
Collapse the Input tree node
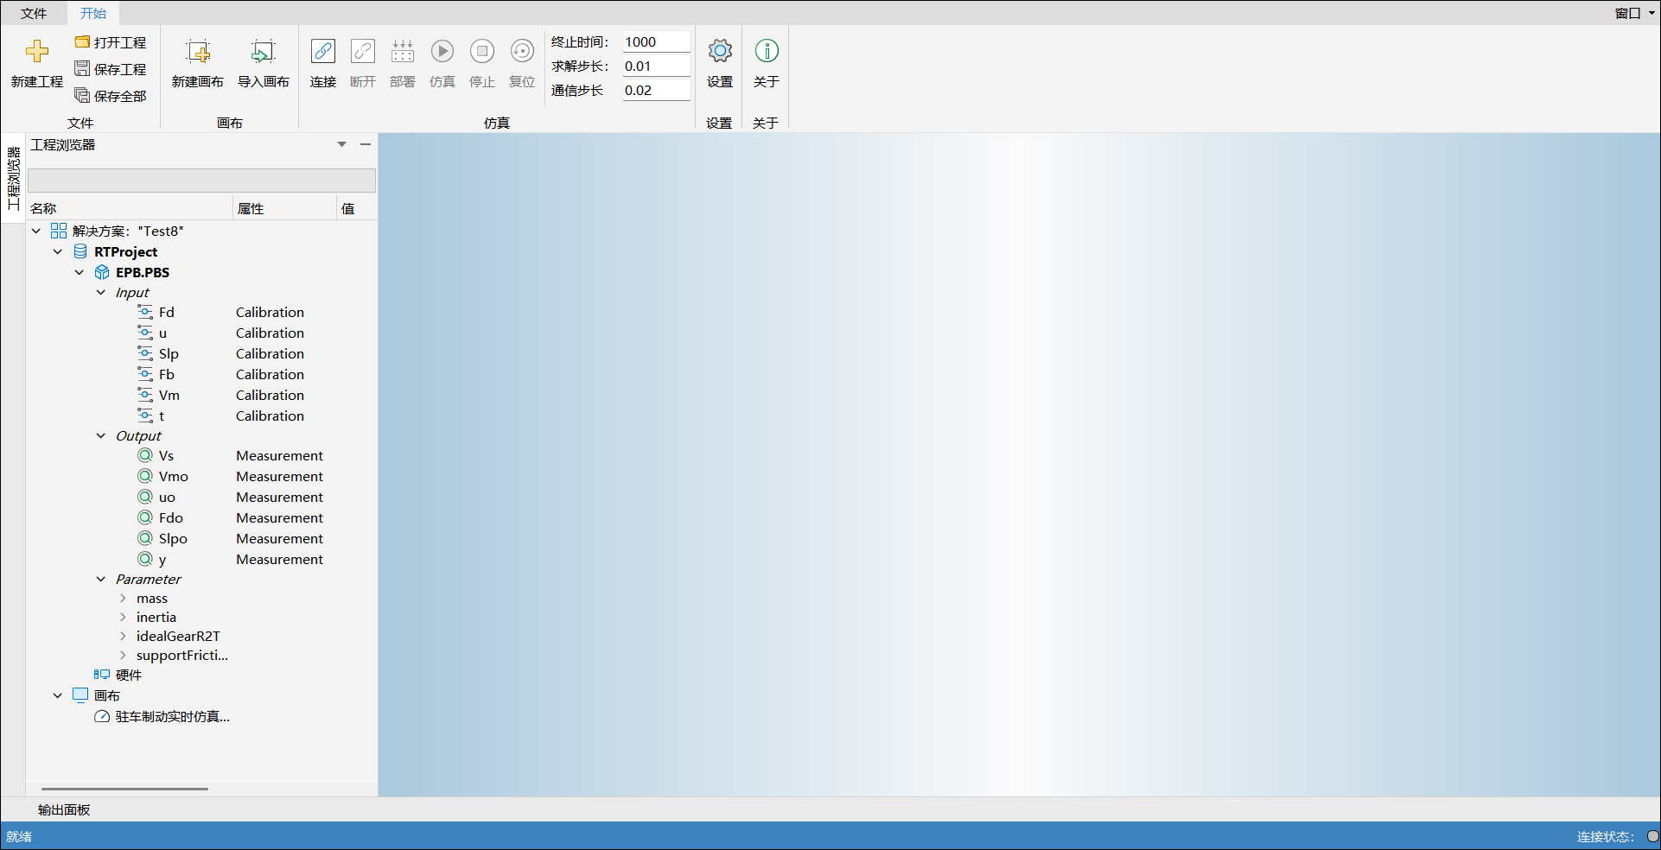[x=101, y=293]
